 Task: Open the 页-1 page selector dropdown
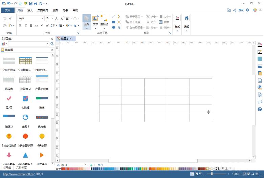[x=86, y=165]
